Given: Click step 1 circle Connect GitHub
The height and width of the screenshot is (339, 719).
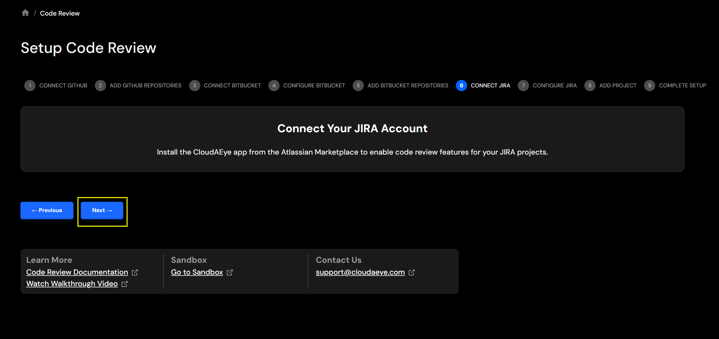Looking at the screenshot, I should 30,86.
